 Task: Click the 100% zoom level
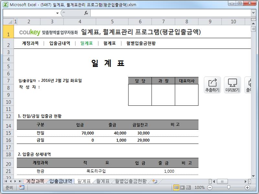[x=199, y=188]
